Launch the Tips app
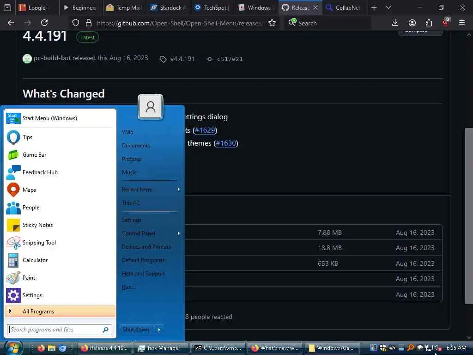 click(x=60, y=137)
